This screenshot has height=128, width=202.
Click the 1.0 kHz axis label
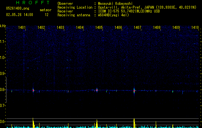[3, 58]
